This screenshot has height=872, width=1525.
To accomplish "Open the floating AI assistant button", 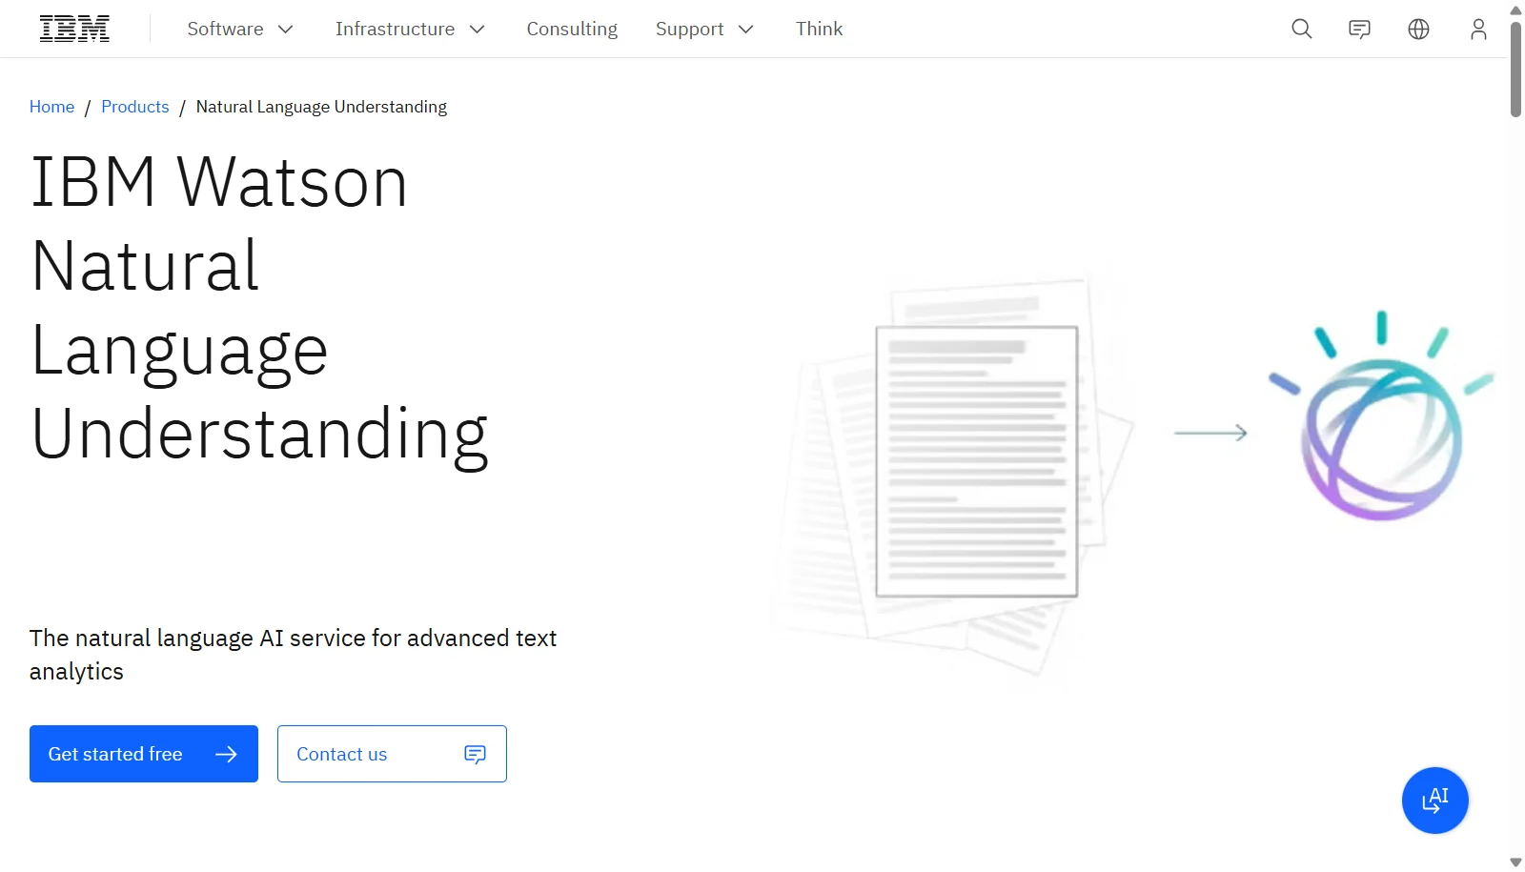I will pyautogui.click(x=1434, y=800).
